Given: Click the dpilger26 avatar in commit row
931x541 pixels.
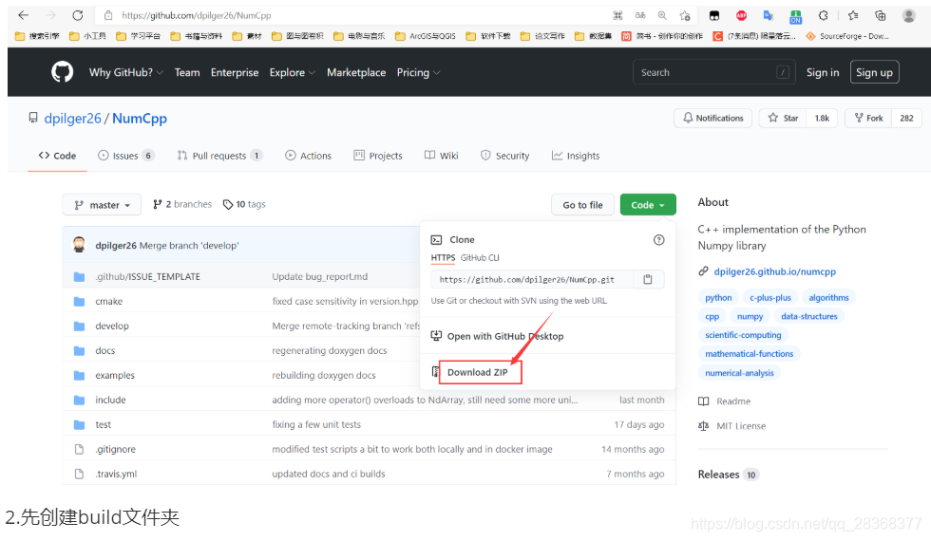Looking at the screenshot, I should click(x=79, y=245).
